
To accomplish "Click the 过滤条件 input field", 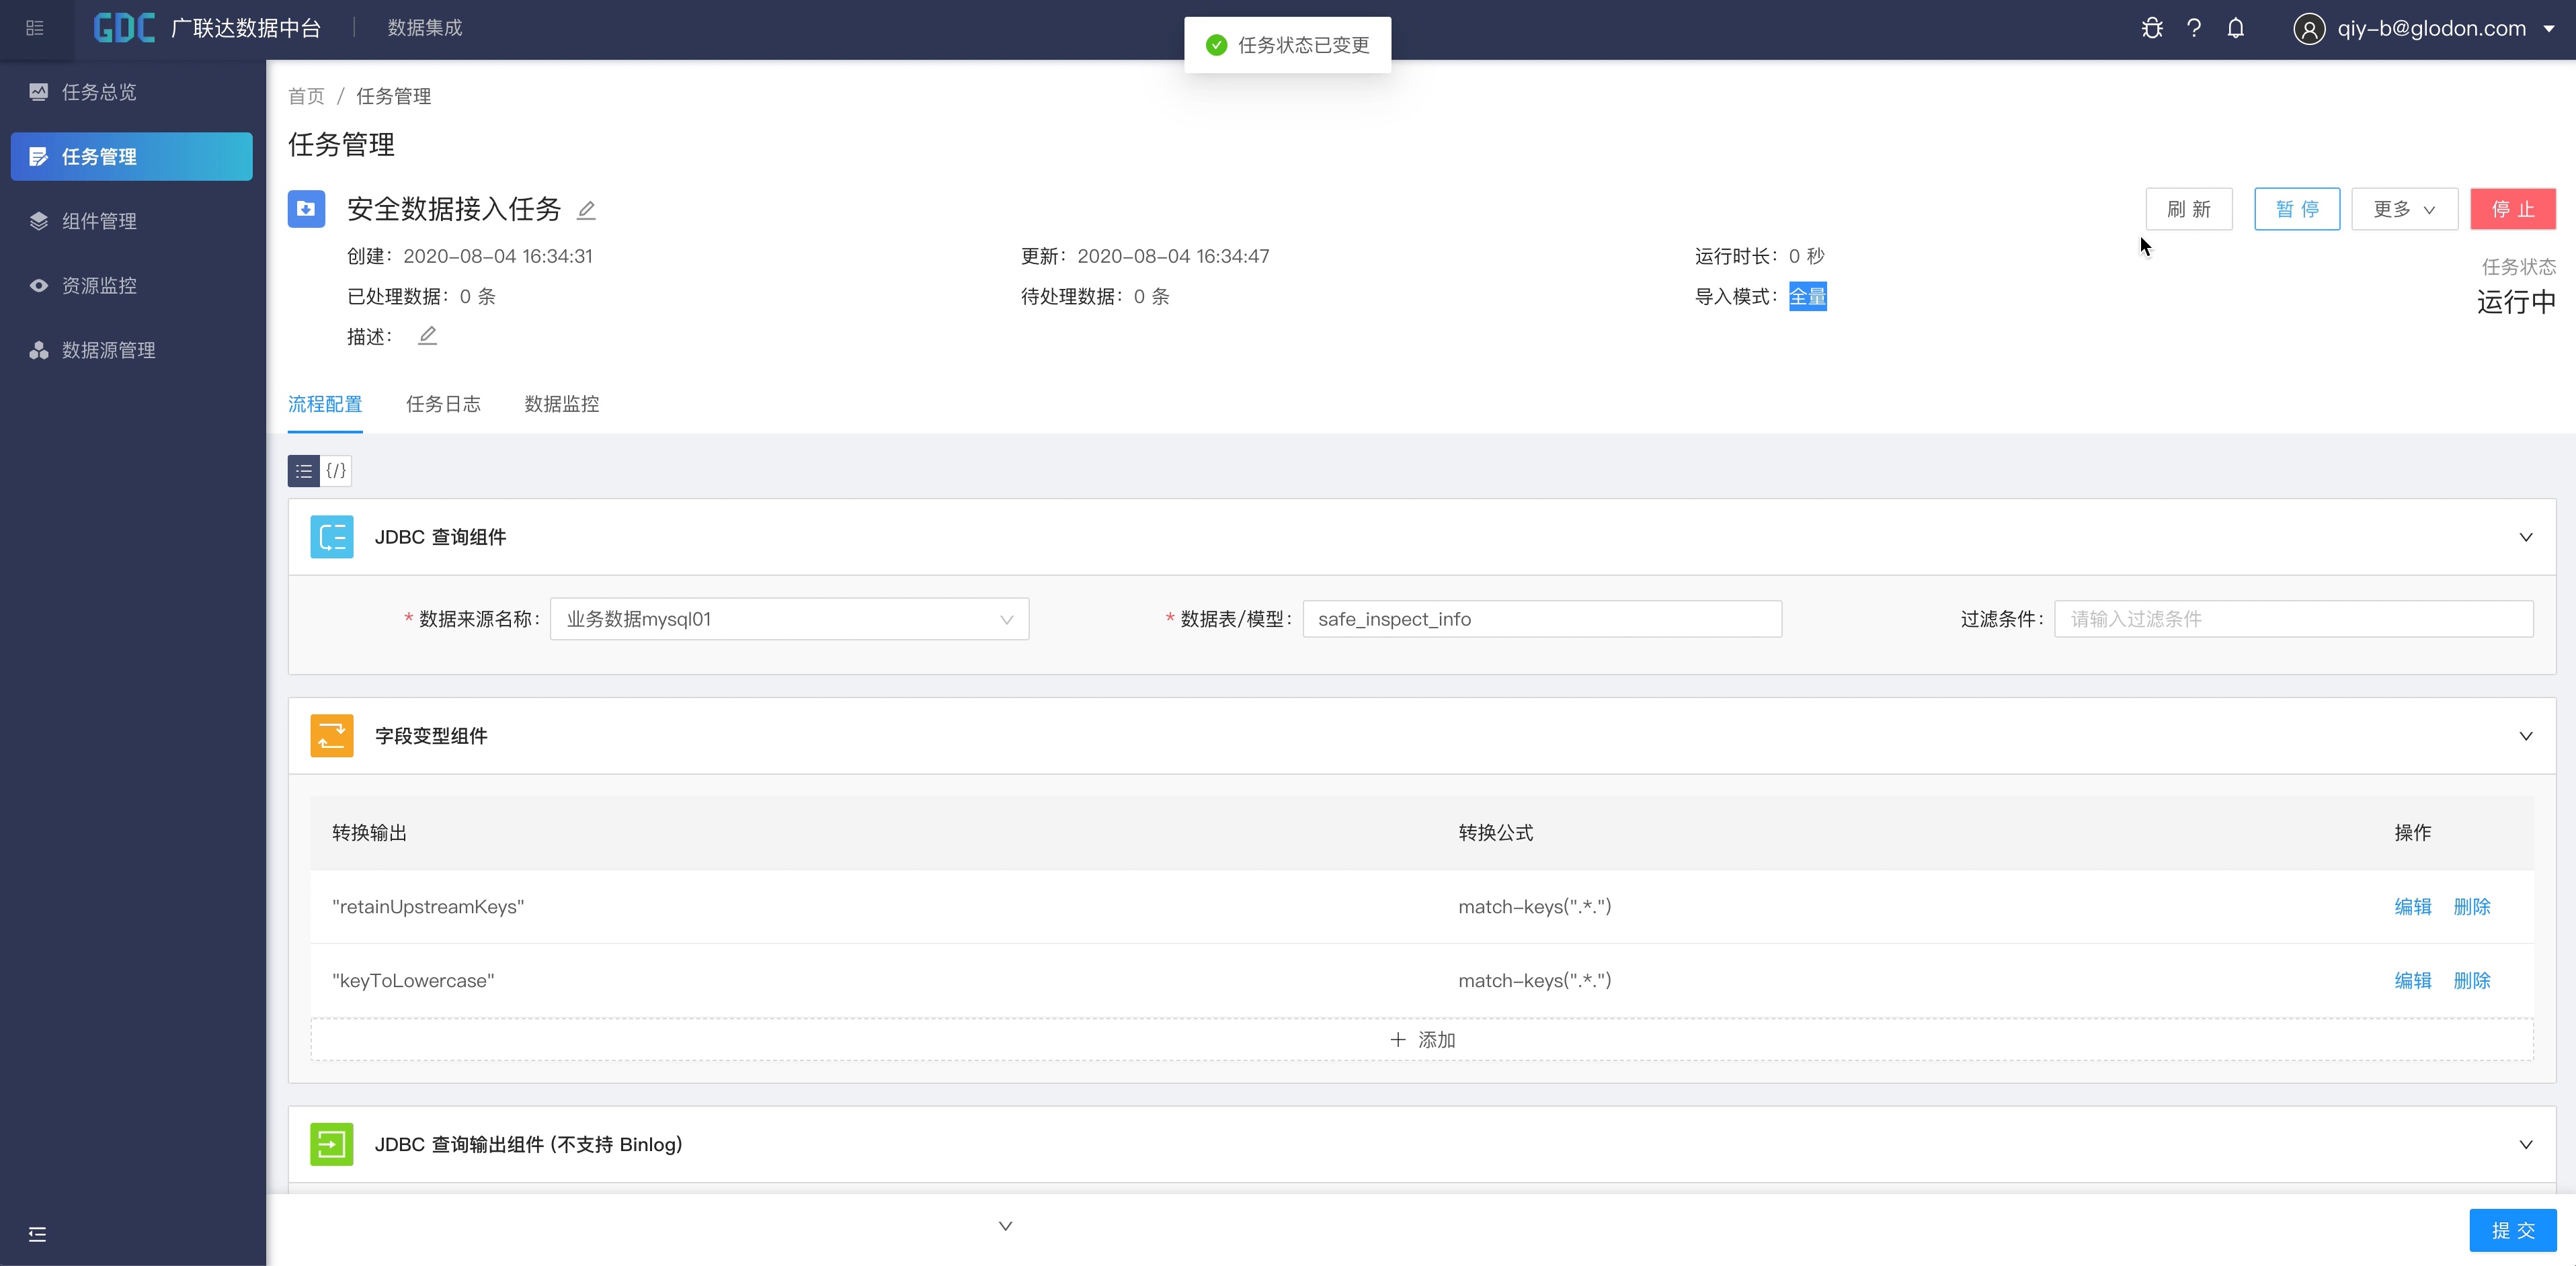I will point(2293,619).
